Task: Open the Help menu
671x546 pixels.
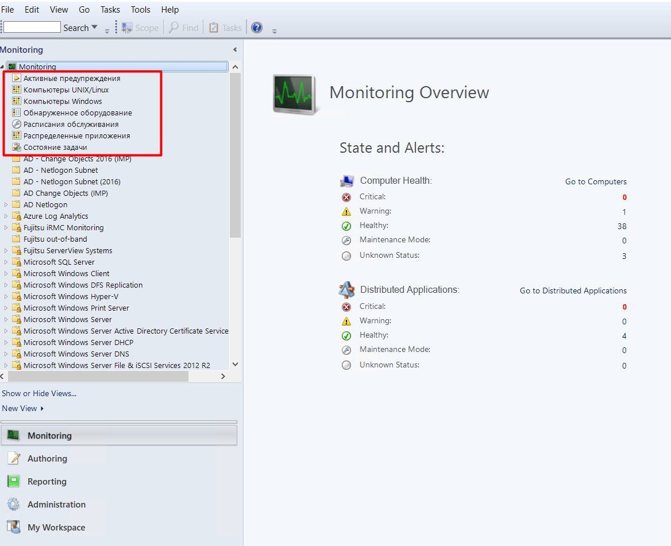Action: pos(170,9)
